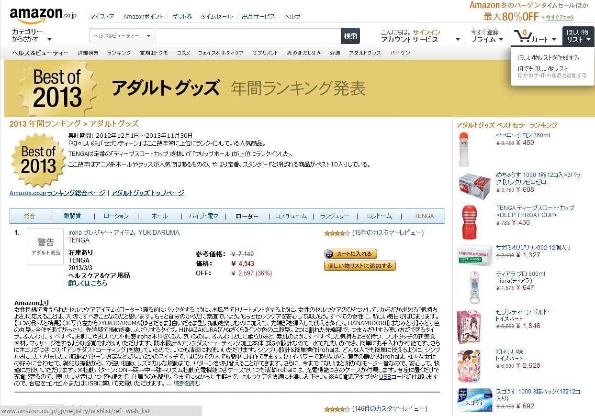Click 今すぐチェック sale link
This screenshot has height=416, width=595.
click(x=559, y=17)
